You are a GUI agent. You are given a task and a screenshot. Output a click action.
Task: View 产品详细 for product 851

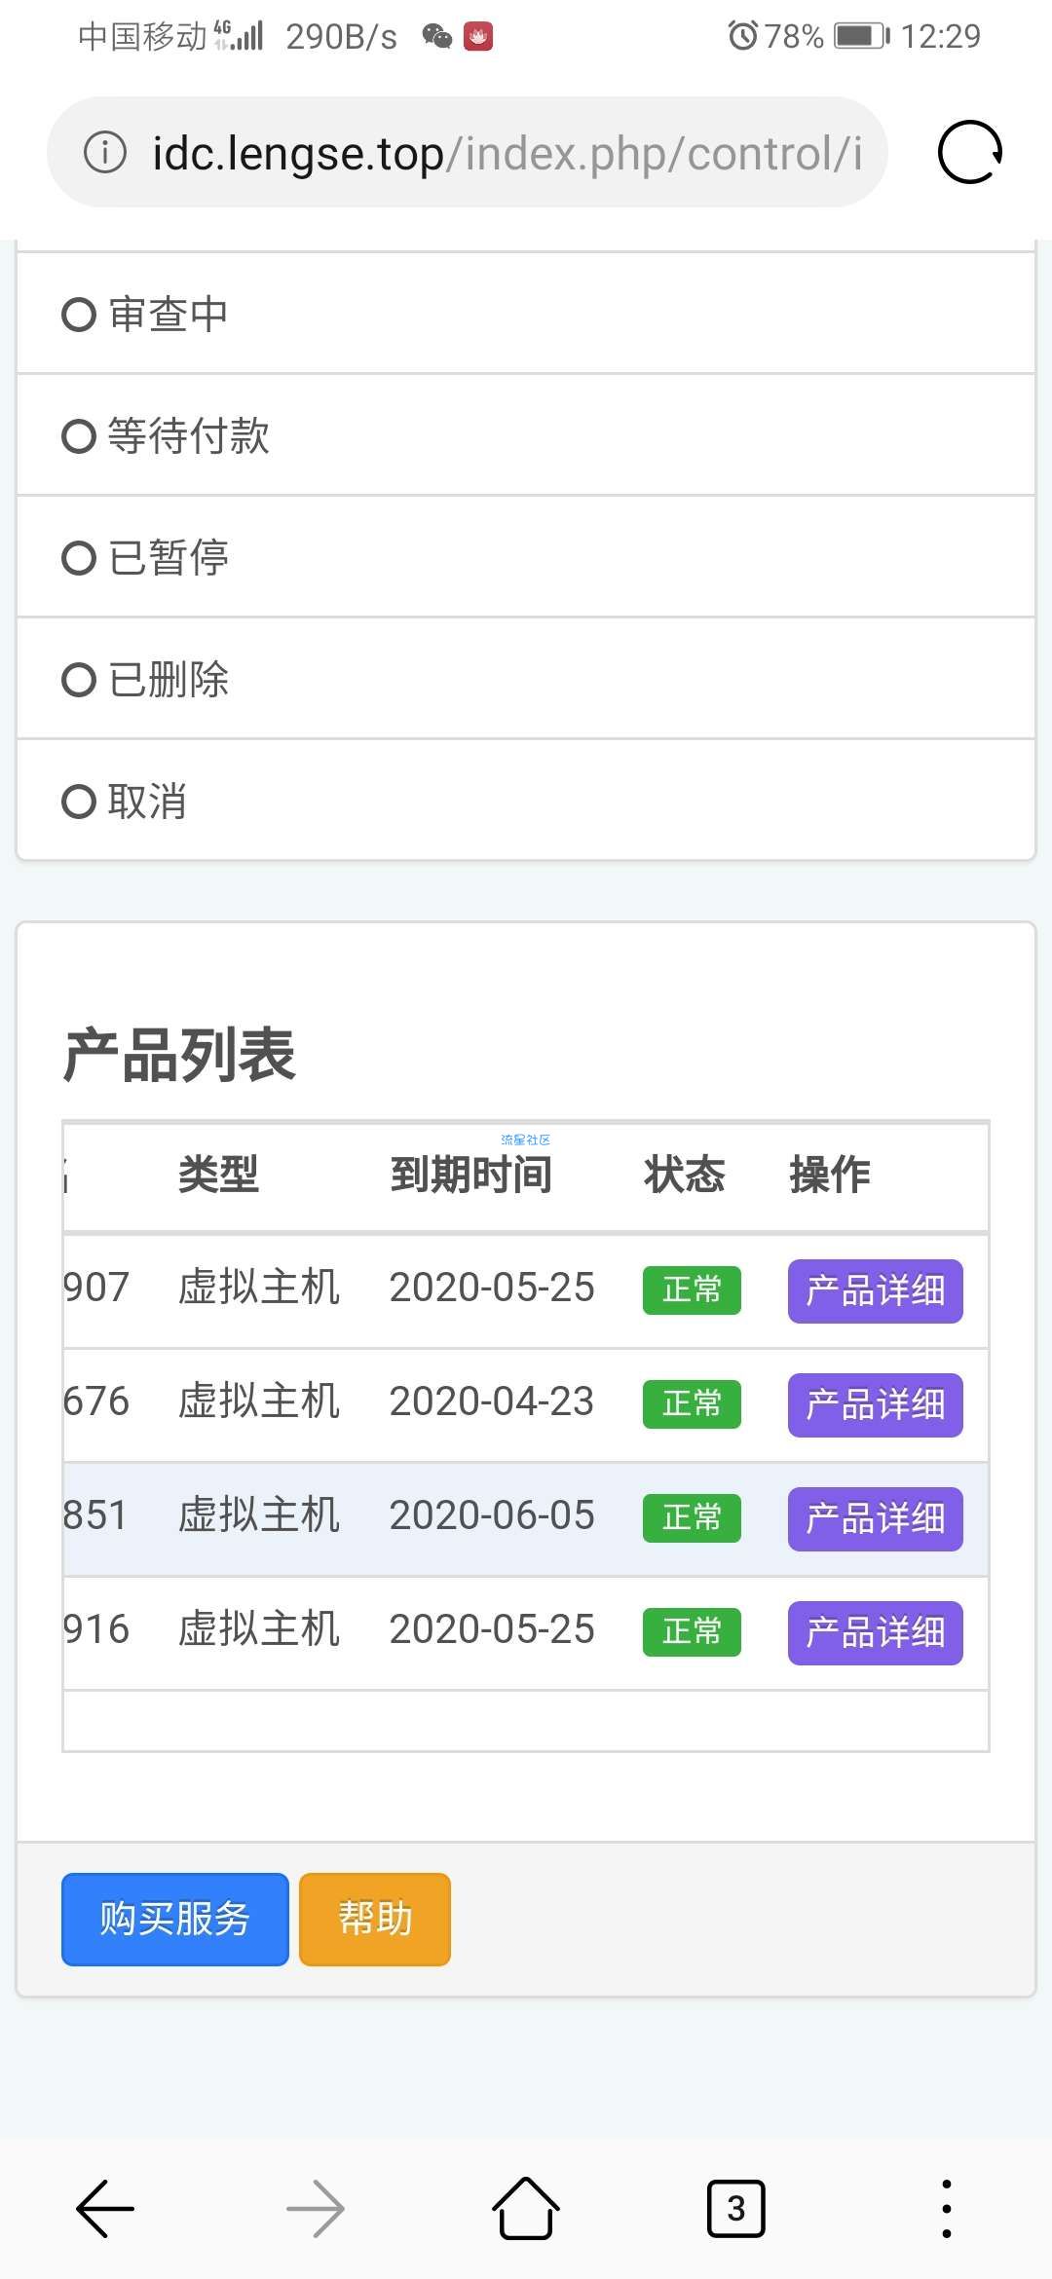pyautogui.click(x=875, y=1519)
